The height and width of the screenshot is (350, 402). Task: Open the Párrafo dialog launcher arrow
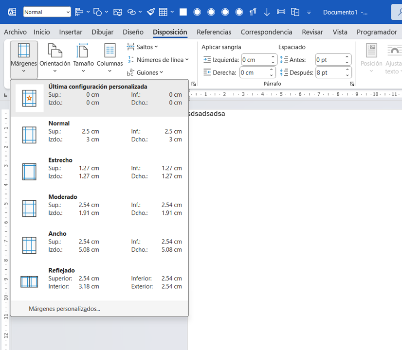(352, 84)
